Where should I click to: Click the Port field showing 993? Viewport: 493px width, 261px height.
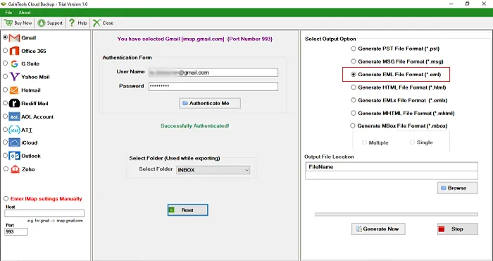coord(16,231)
